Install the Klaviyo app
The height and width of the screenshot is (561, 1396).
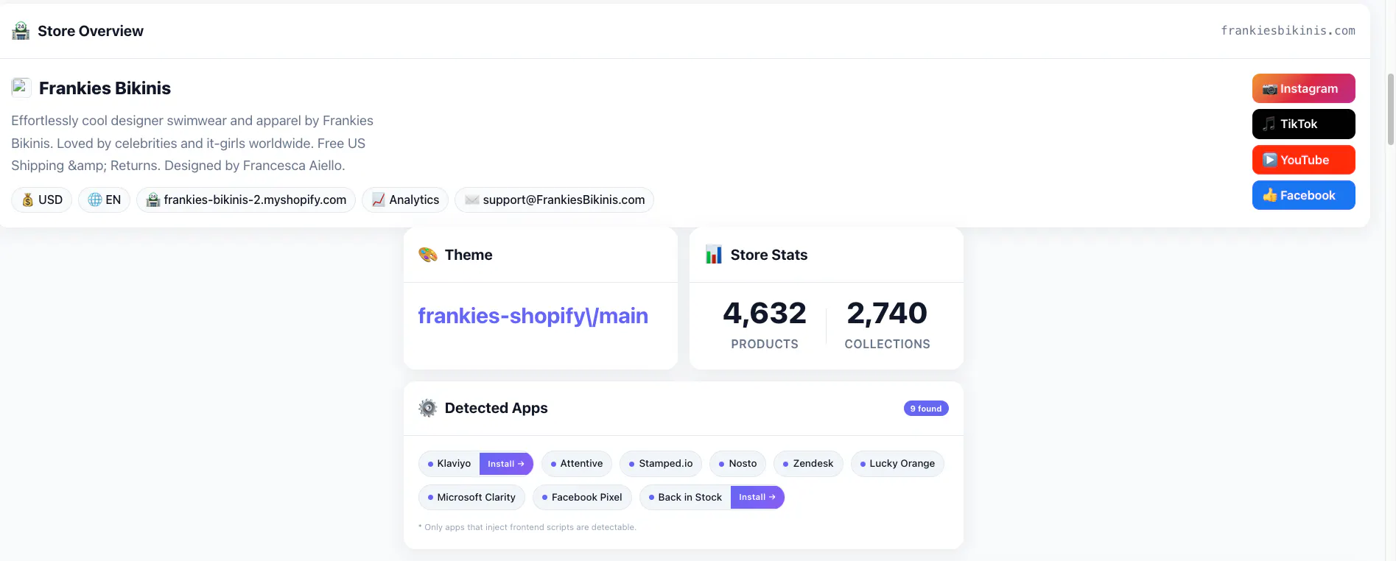[506, 464]
